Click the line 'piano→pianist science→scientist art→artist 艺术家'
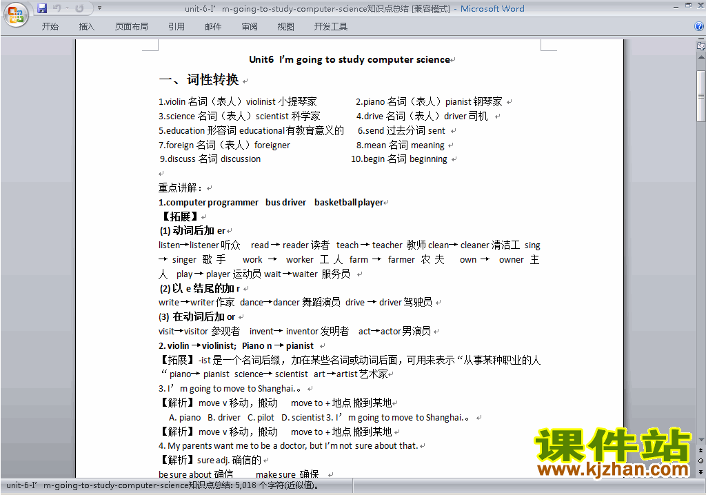Image resolution: width=706 pixels, height=495 pixels. (279, 374)
